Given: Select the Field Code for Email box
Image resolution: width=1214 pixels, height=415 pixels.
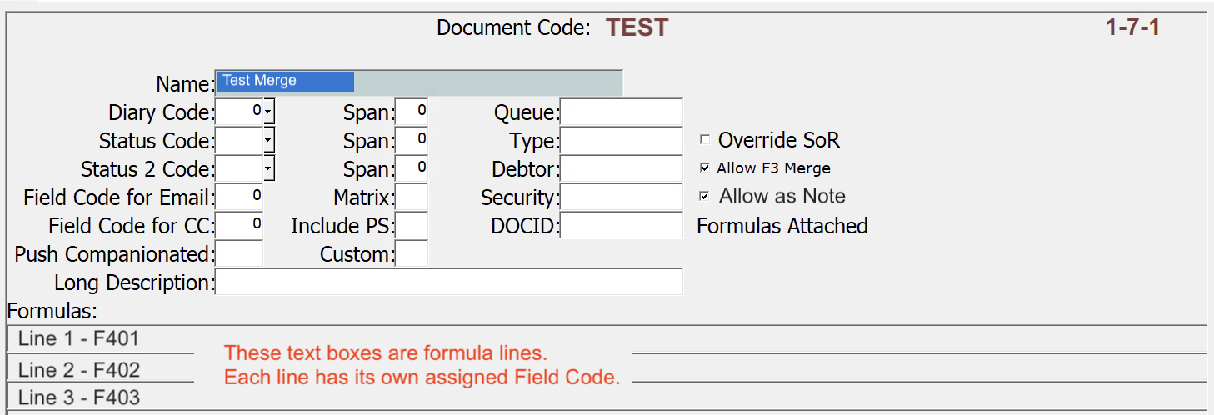Looking at the screenshot, I should [x=239, y=197].
